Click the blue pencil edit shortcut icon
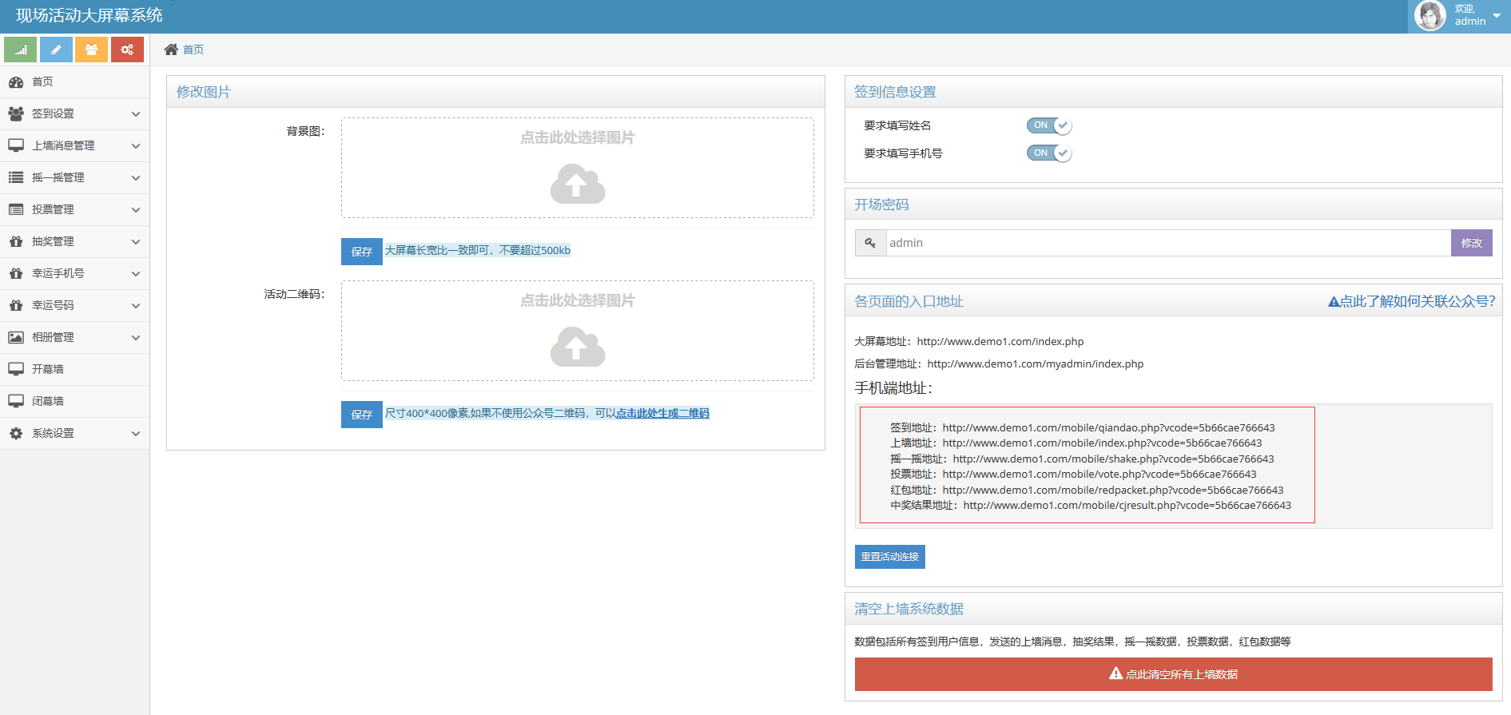1511x715 pixels. (56, 50)
